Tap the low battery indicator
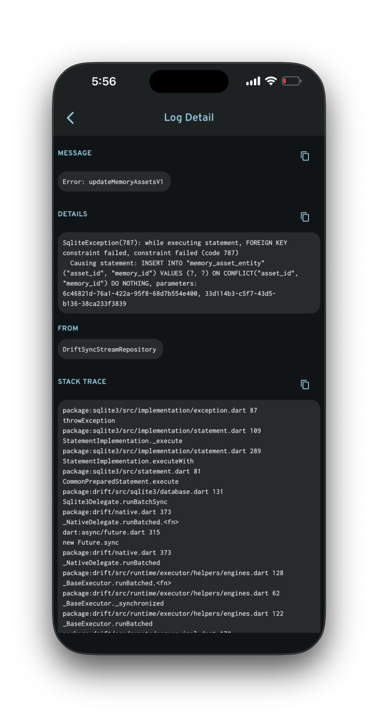 (x=291, y=81)
